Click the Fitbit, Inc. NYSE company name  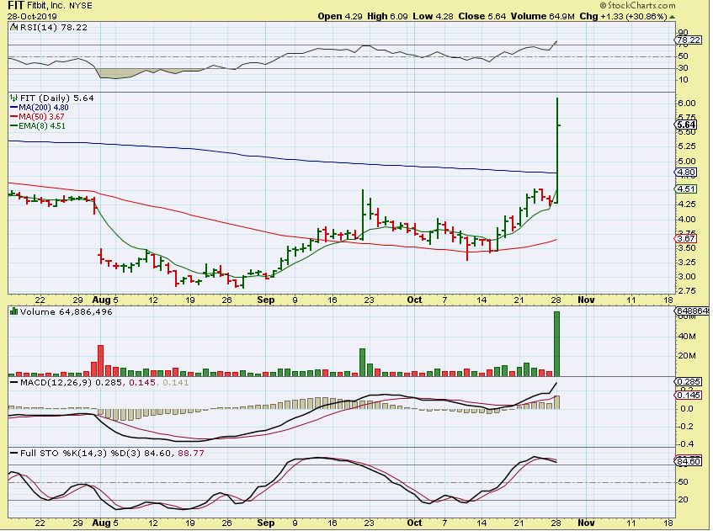tap(60, 6)
